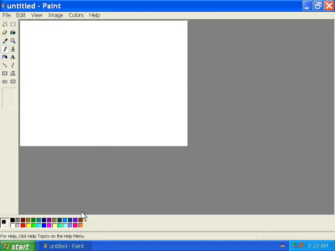Activate the Text tool

pos(13,57)
